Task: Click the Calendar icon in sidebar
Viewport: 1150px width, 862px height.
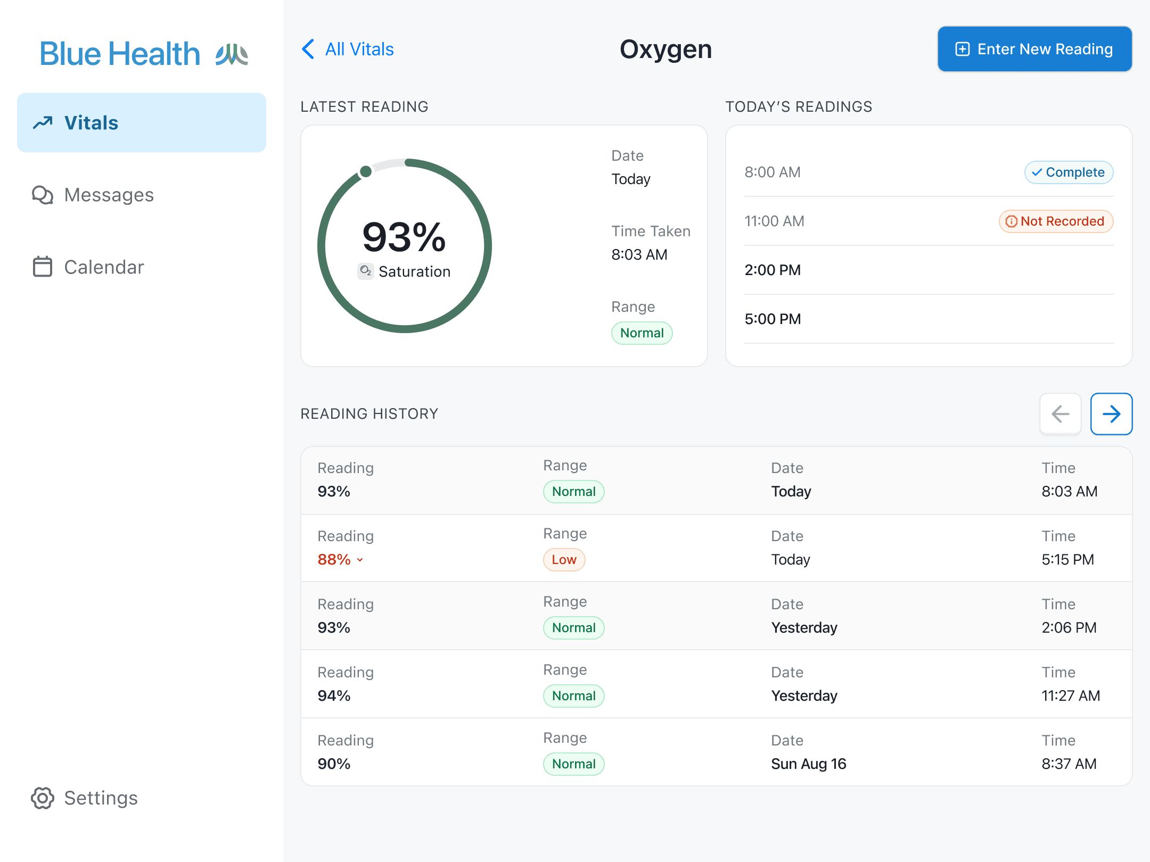Action: [x=43, y=267]
